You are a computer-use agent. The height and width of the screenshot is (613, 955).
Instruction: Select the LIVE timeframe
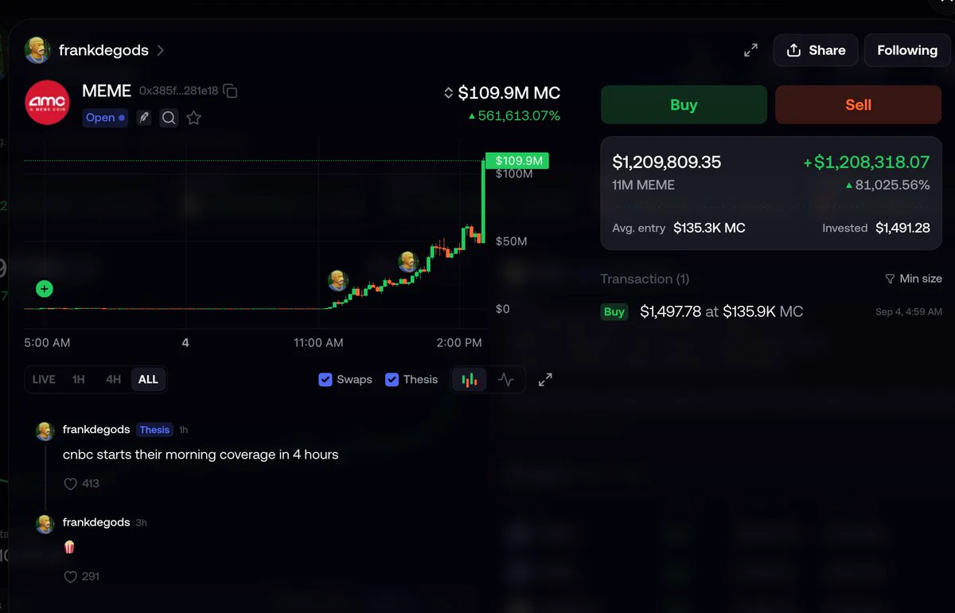(x=44, y=379)
